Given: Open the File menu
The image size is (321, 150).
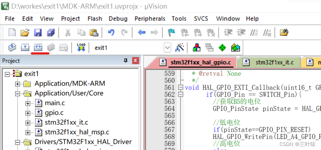Looking at the screenshot, I should point(10,19).
